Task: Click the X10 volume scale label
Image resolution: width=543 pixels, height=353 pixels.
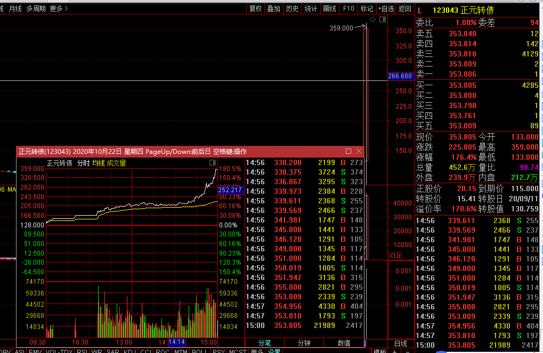Action: pyautogui.click(x=394, y=256)
